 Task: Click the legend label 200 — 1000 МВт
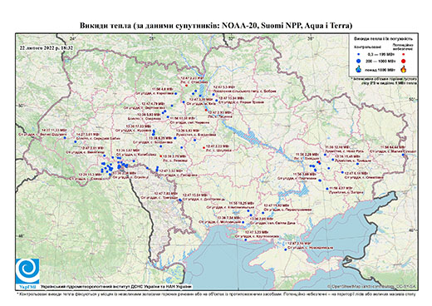[x=381, y=61]
